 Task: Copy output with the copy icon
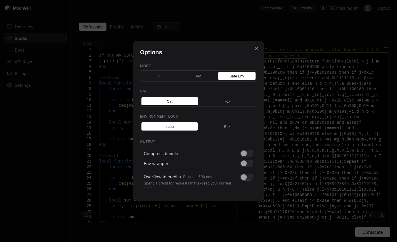click(371, 215)
